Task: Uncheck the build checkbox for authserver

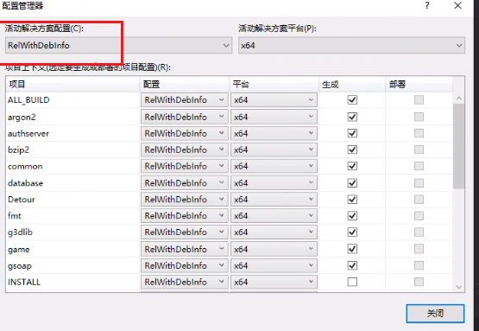Action: tap(352, 133)
